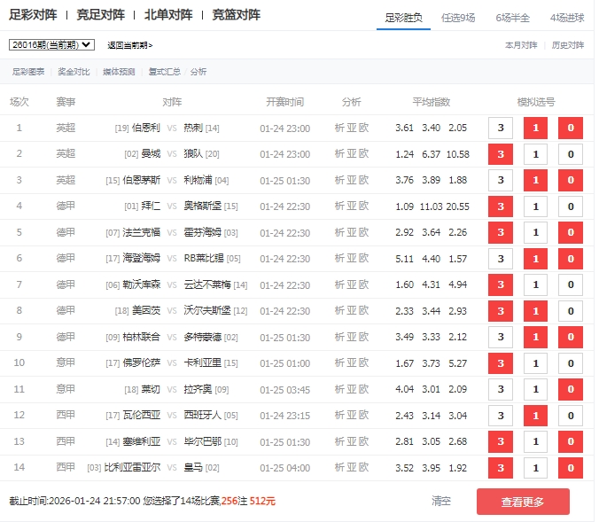Open the 本月对阵 link

(x=521, y=45)
